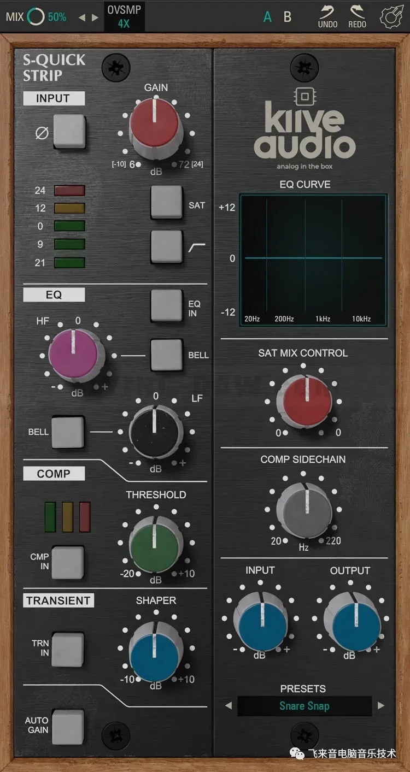
Task: Click the "TRANSIENT" section label
Action: tap(58, 600)
